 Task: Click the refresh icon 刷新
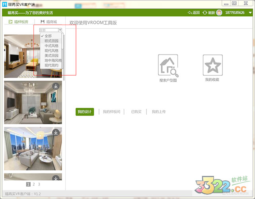[x=204, y=12]
